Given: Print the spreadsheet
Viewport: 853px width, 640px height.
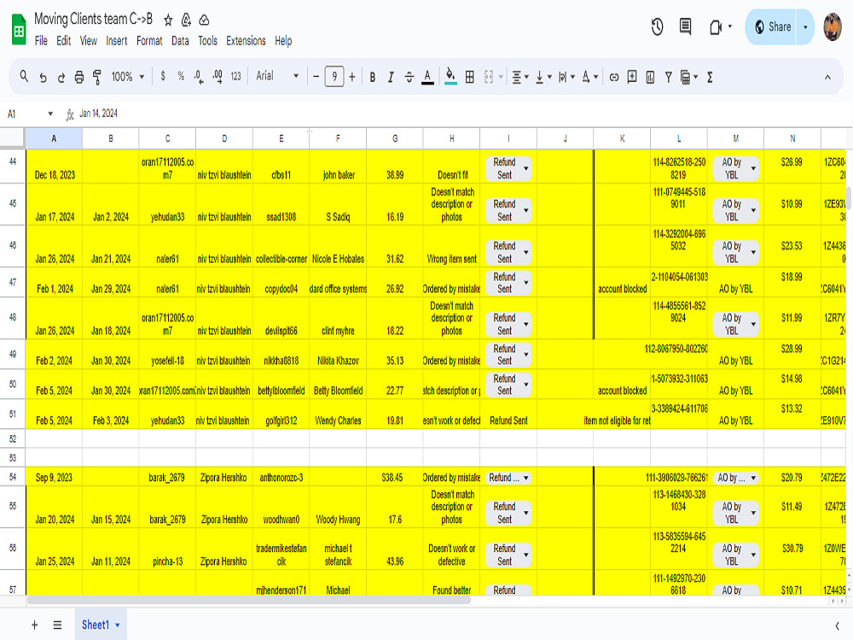Looking at the screenshot, I should 78,78.
